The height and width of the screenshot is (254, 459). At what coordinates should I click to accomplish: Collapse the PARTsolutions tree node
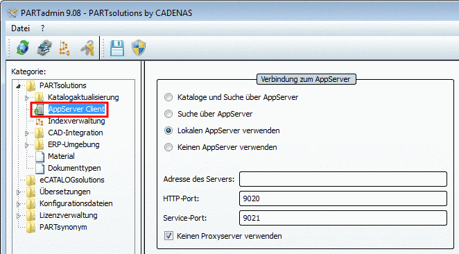pos(19,86)
